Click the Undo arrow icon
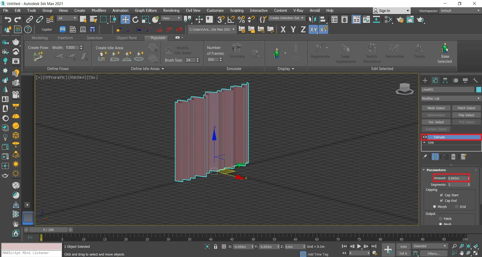 pos(8,19)
